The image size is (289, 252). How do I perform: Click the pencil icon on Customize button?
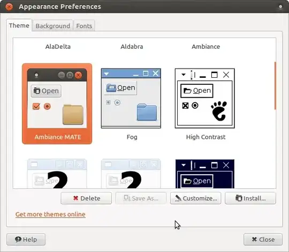pyautogui.click(x=178, y=198)
